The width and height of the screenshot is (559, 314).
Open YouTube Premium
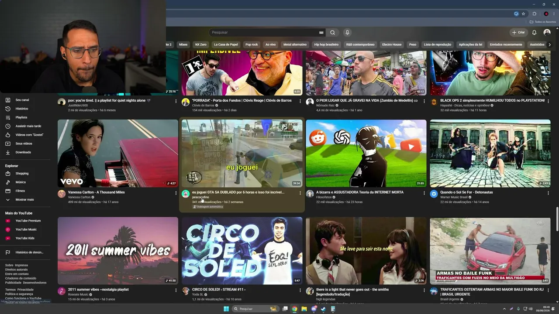[27, 221]
